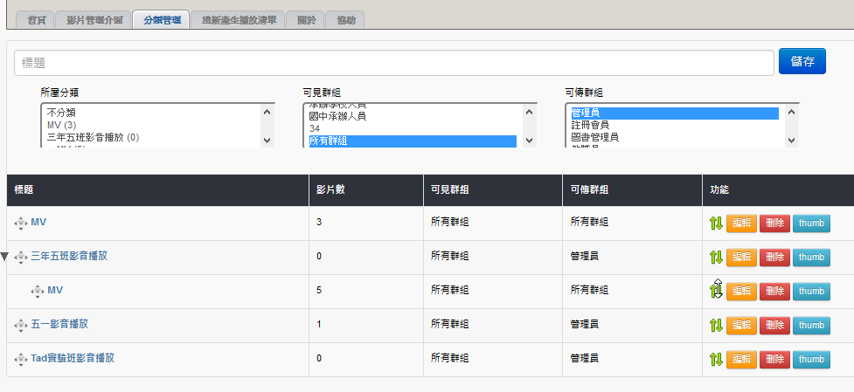Switch to the 首頁 tab

coord(37,19)
